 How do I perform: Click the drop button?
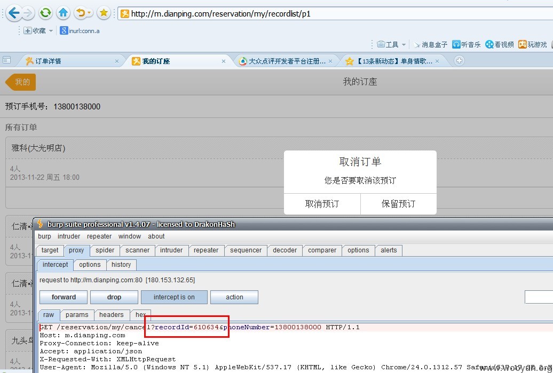point(114,297)
